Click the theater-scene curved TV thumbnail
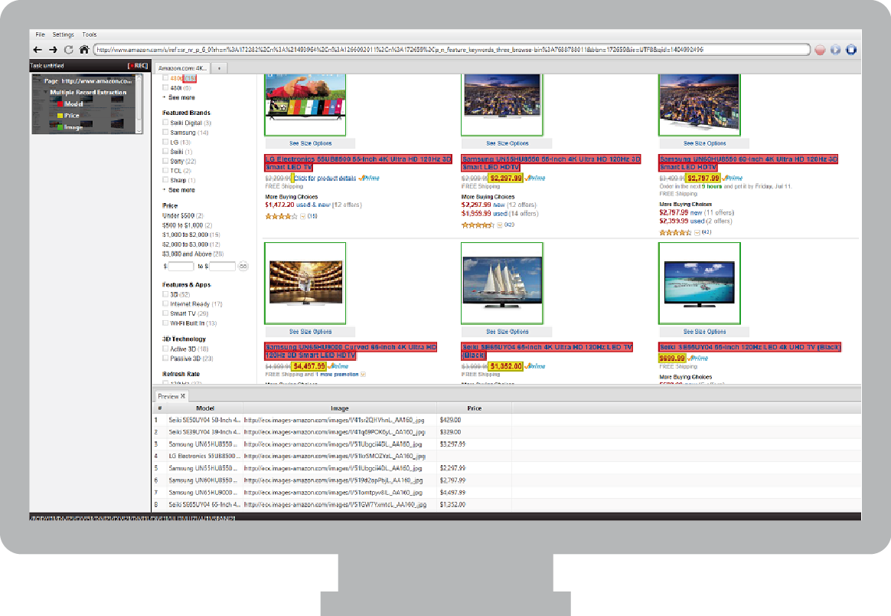The height and width of the screenshot is (616, 891). tap(305, 283)
